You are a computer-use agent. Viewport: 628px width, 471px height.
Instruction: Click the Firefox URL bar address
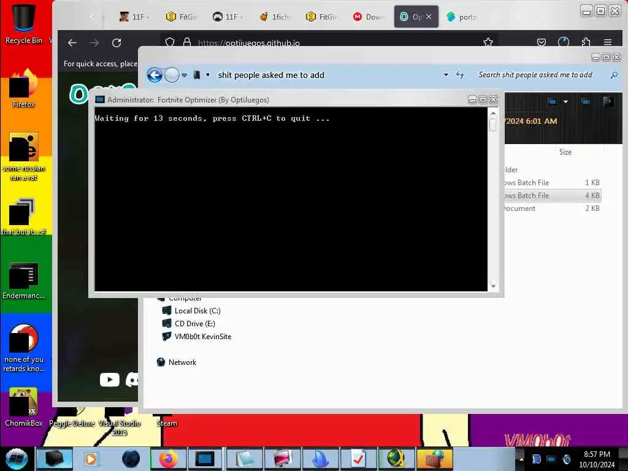[248, 43]
